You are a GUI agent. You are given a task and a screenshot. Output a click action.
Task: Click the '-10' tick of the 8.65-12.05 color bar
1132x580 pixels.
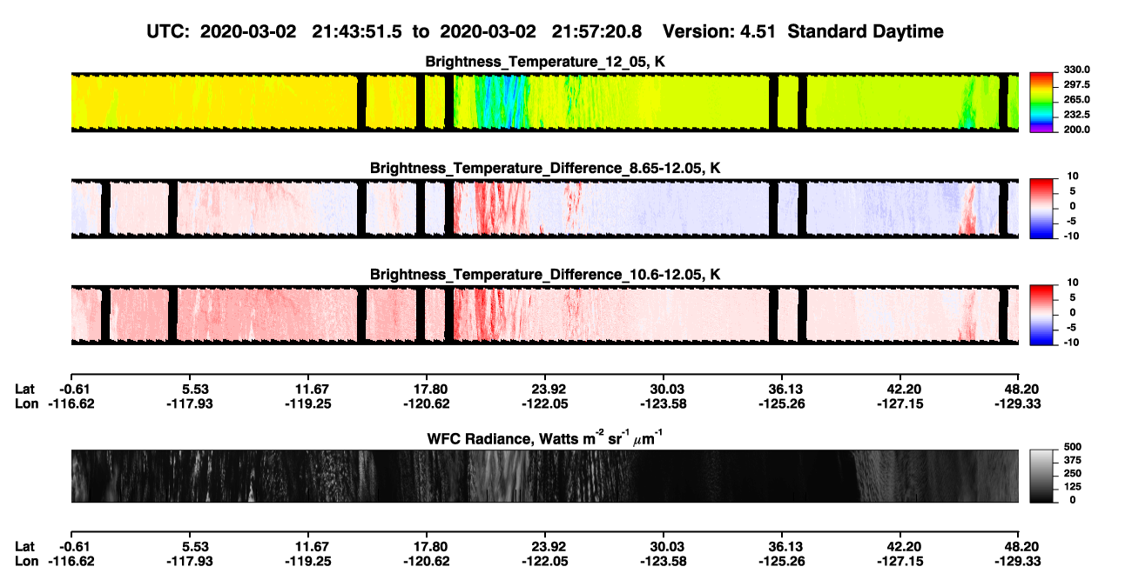click(x=1071, y=237)
